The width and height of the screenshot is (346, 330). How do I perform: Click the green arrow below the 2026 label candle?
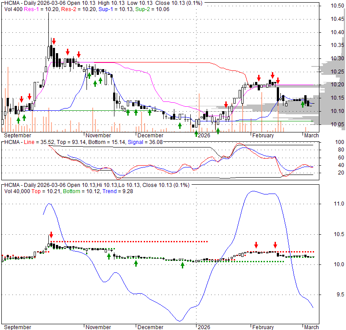pos(196,133)
